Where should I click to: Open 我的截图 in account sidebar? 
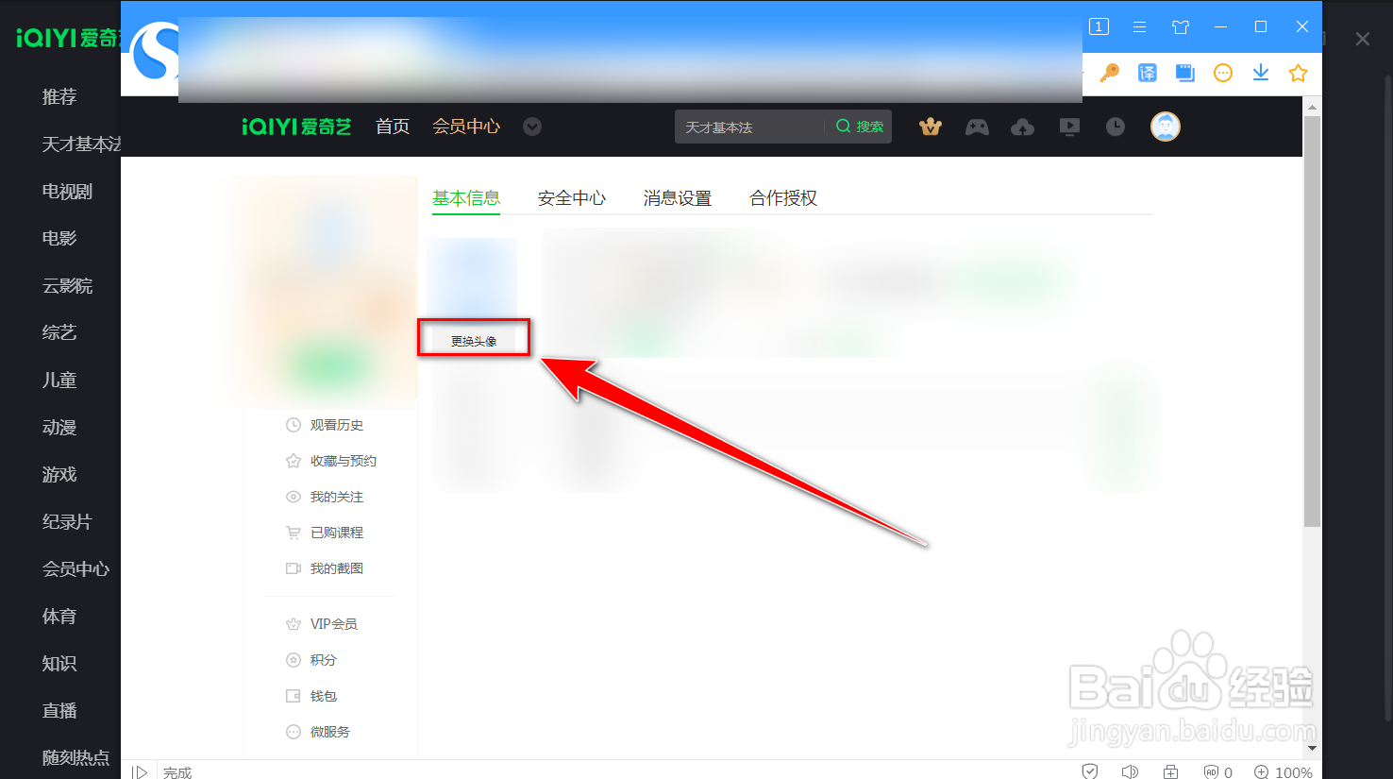pos(325,568)
